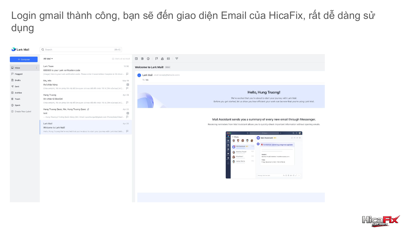Click the Mail Assistant preview image
The width and height of the screenshot is (410, 231).
(x=264, y=155)
